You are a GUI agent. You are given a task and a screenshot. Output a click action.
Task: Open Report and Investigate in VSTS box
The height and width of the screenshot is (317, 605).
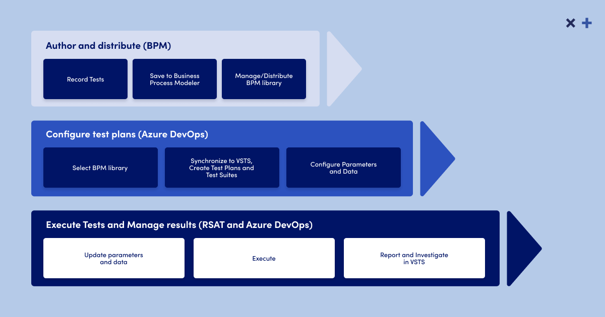414,258
